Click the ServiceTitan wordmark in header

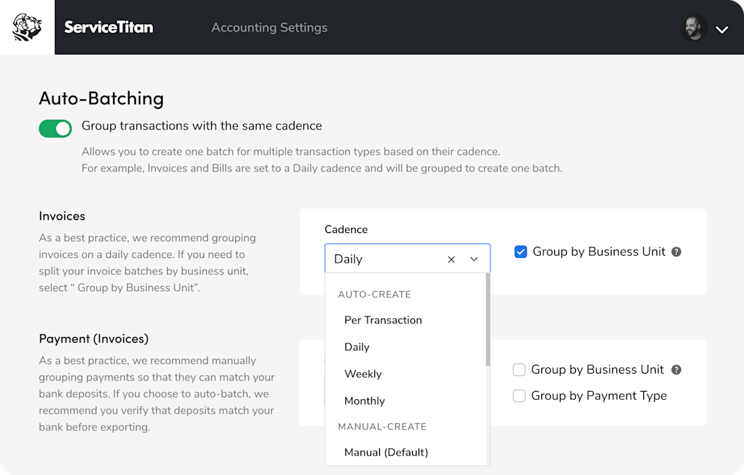point(109,27)
